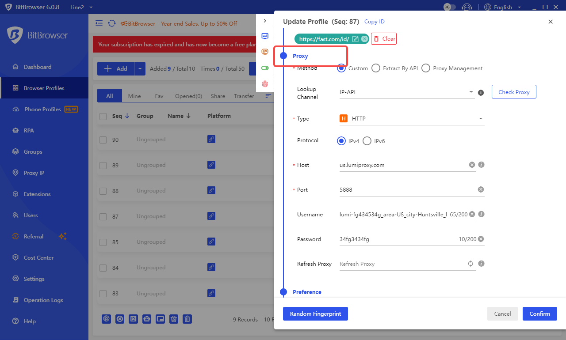Tick the select-all checkbox in the table header
566x340 pixels.
tap(103, 116)
